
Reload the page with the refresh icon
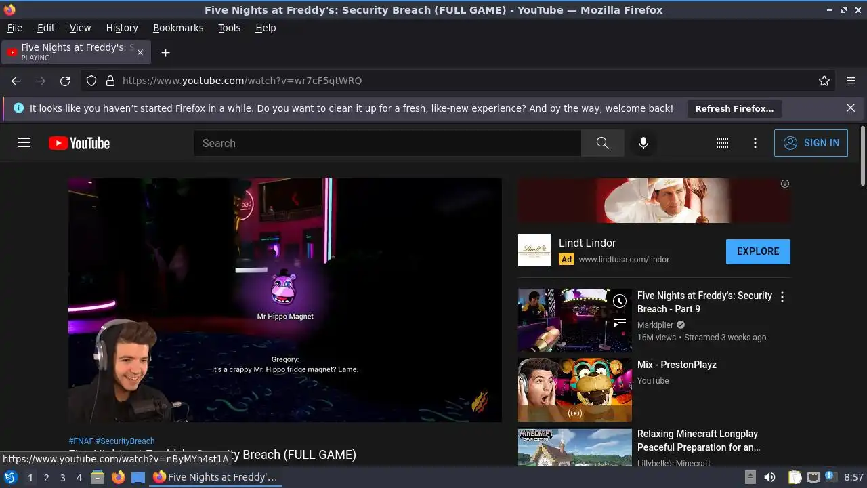click(x=65, y=81)
